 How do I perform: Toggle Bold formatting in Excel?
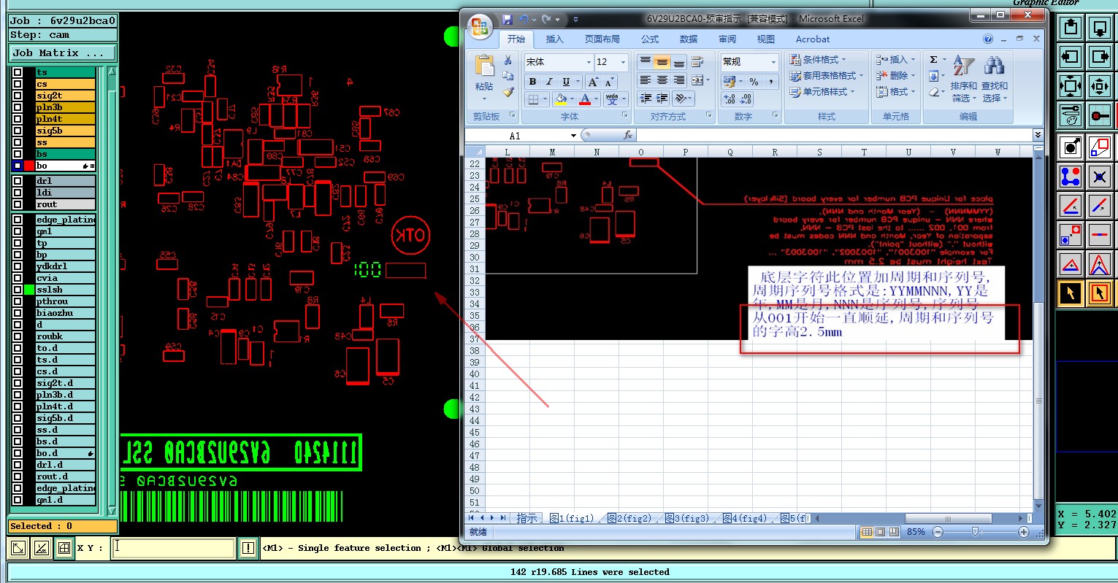click(532, 82)
